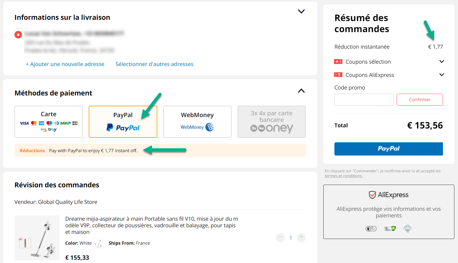
Task: Click the white color variant swatch
Action: [x=98, y=243]
